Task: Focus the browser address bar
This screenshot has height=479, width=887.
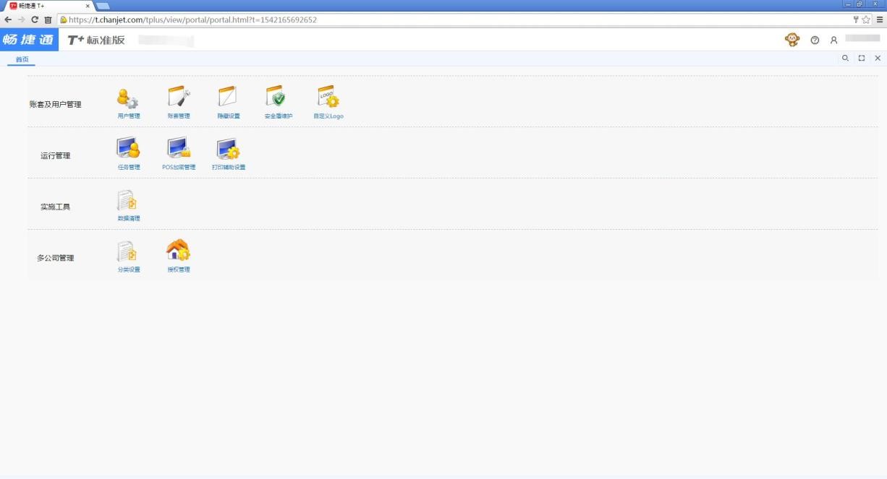Action: (456, 20)
